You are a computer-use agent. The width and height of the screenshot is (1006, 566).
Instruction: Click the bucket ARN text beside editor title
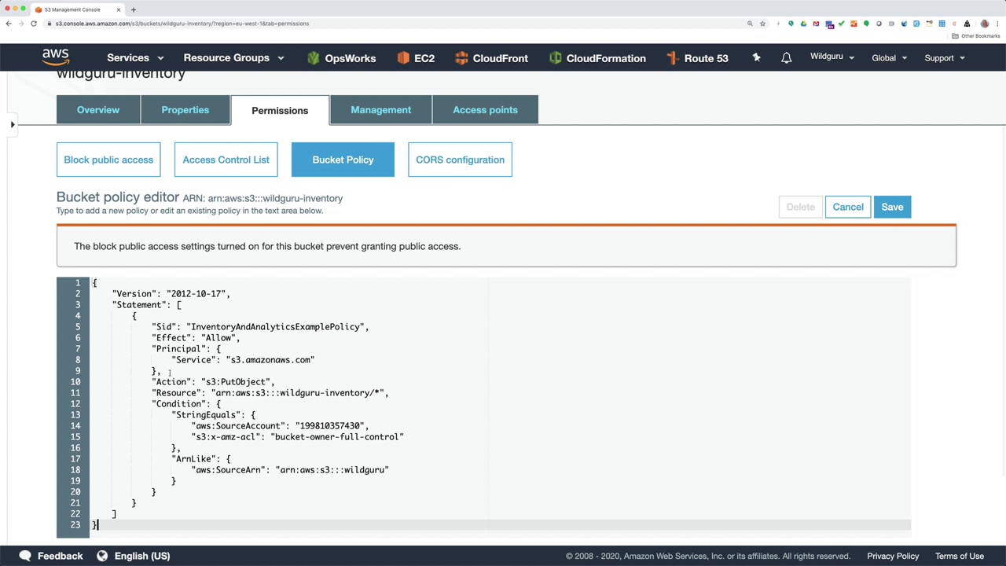(x=263, y=198)
